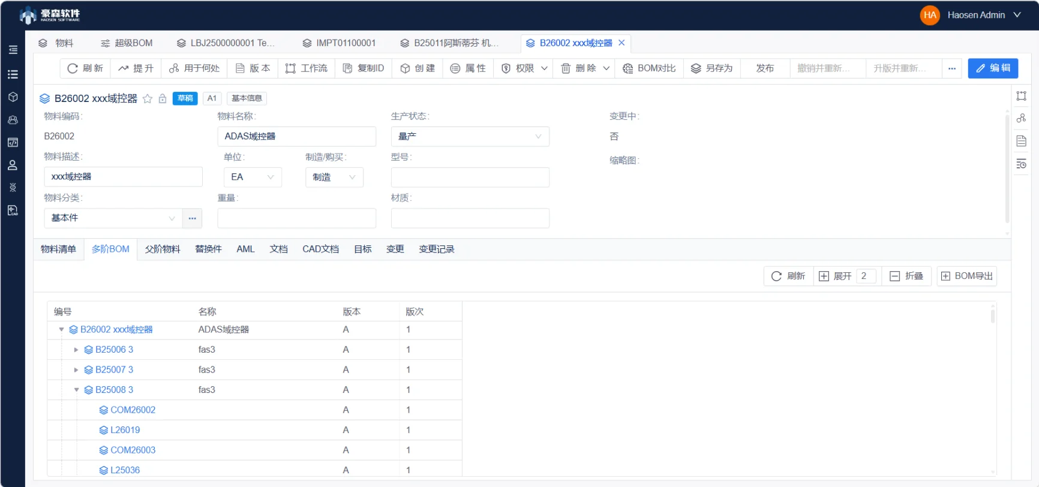Viewport: 1039px width, 487px height.
Task: Open the 制造/购买 dropdown
Action: click(334, 177)
